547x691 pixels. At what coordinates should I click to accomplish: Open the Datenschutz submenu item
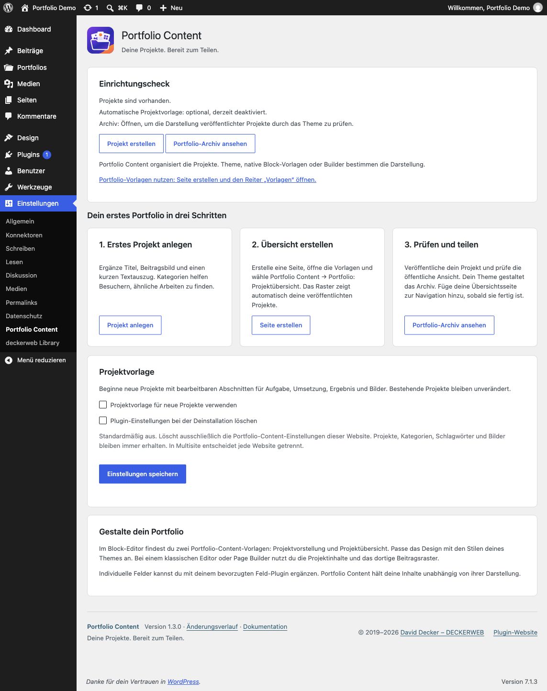[x=24, y=316]
